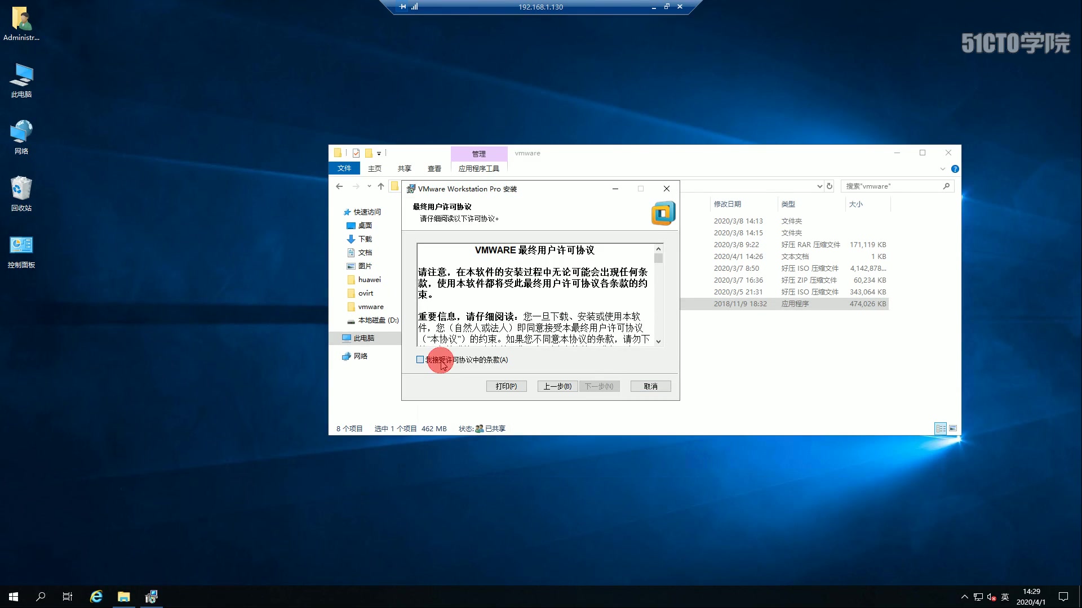Select the 好压 ZIP 压缩文件 row
Viewport: 1082px width, 608px height.
[783, 280]
